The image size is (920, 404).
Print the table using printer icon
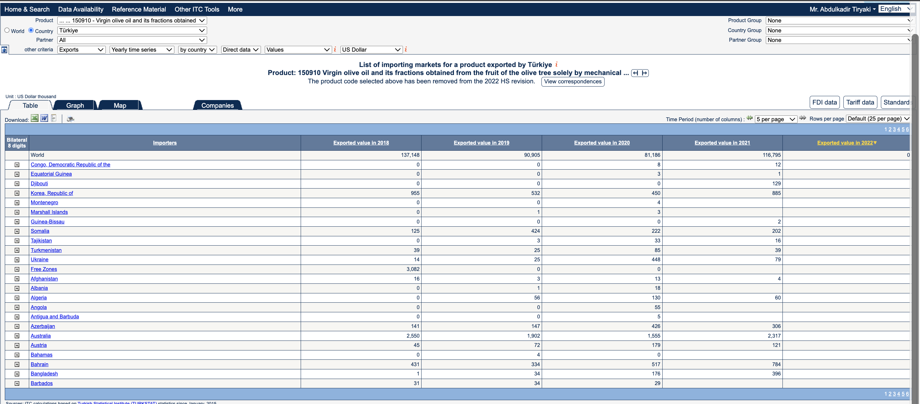(70, 119)
